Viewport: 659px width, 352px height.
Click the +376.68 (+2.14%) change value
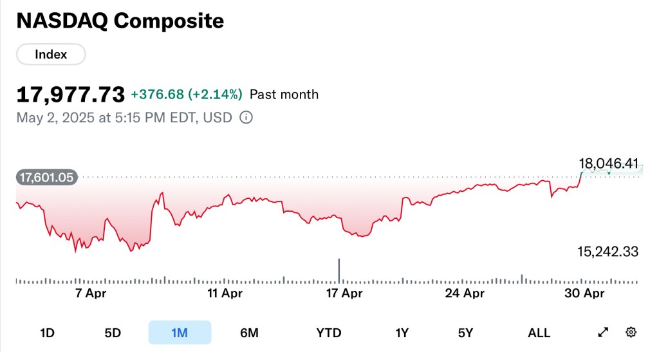click(187, 95)
